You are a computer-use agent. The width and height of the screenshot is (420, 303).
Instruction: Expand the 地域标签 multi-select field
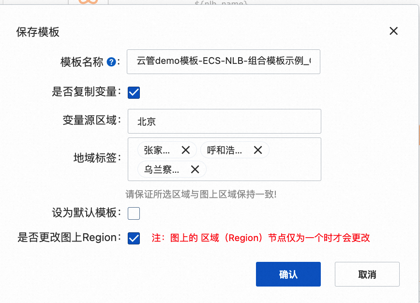point(225,159)
